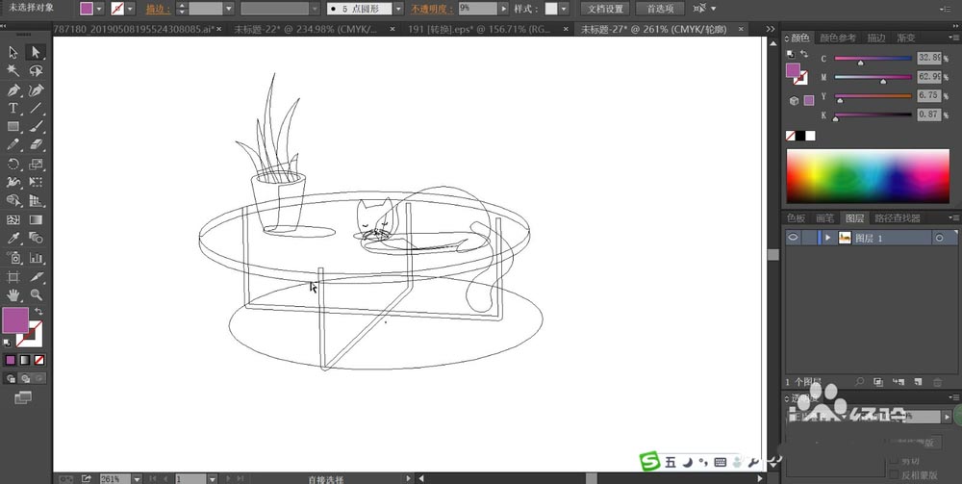Viewport: 962px width, 484px height.
Task: Select the Selection (black arrow) tool
Action: pos(13,52)
